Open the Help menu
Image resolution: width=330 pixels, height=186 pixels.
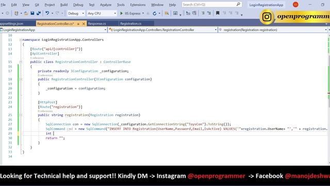point(172,5)
